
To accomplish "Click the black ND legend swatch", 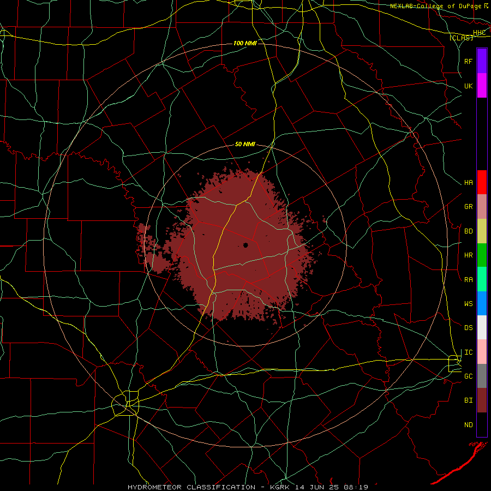I will pyautogui.click(x=482, y=424).
